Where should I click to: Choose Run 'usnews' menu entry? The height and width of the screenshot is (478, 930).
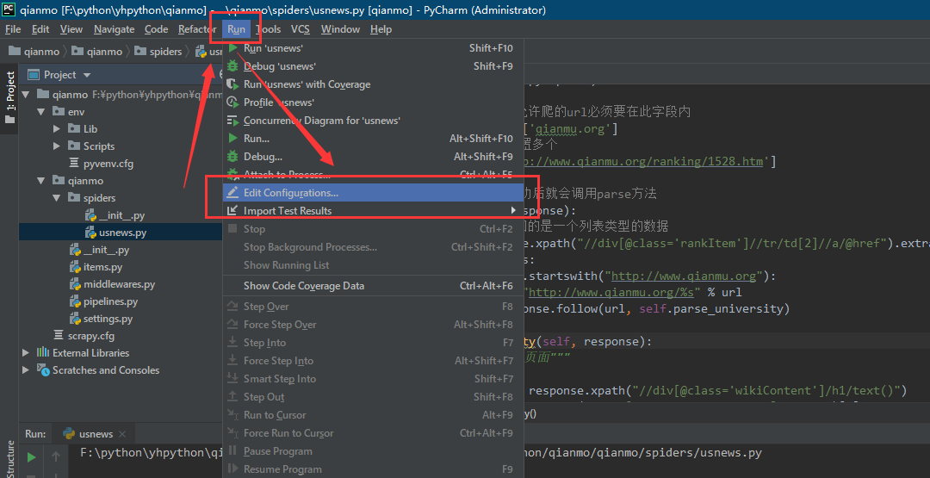[x=373, y=48]
